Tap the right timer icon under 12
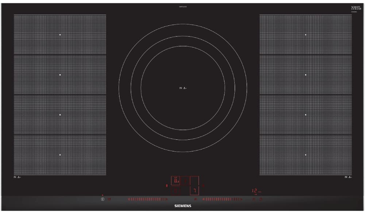Viewport: 365px width, 214px height. point(261,199)
